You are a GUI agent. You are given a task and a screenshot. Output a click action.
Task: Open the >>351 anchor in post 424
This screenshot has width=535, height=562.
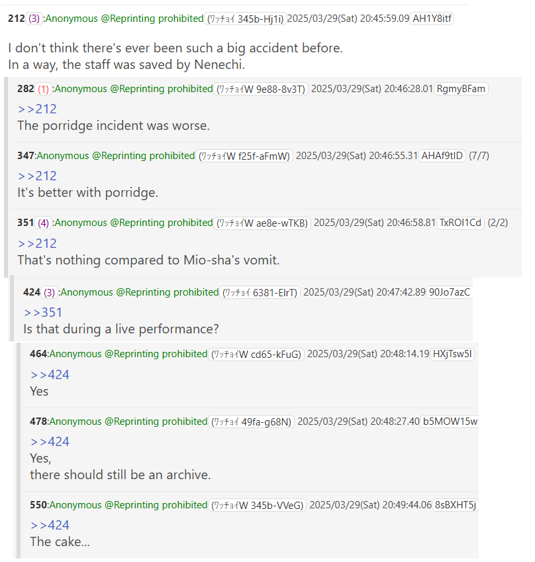[x=43, y=313]
